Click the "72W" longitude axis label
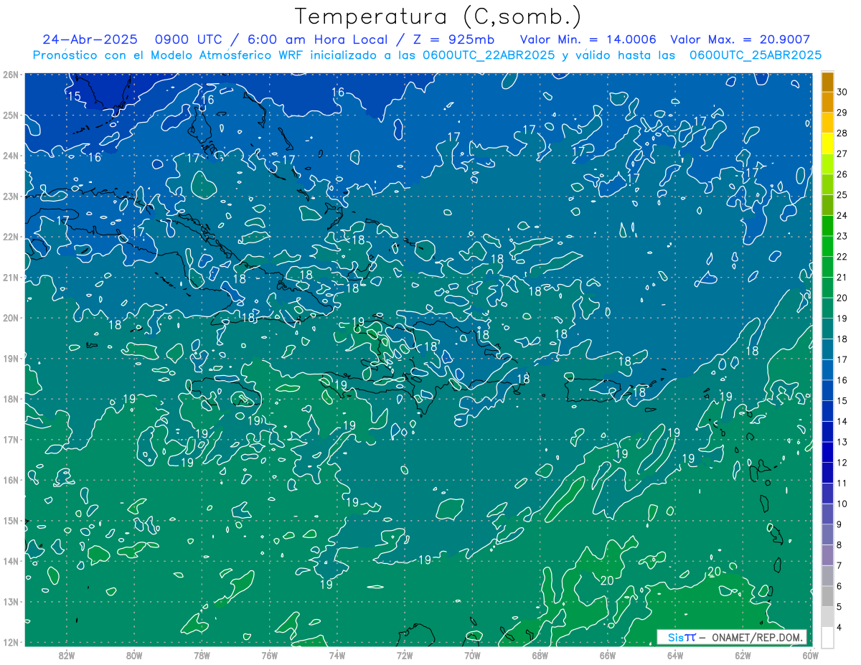Screen dimensions: 861x665 pos(405,654)
